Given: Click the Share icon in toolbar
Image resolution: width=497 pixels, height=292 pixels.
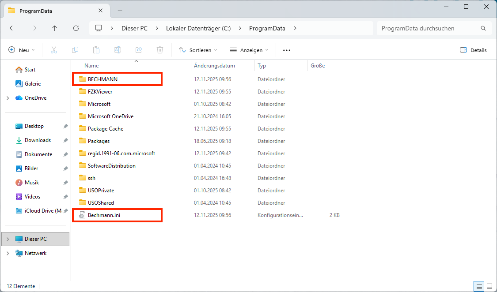Looking at the screenshot, I should [139, 50].
